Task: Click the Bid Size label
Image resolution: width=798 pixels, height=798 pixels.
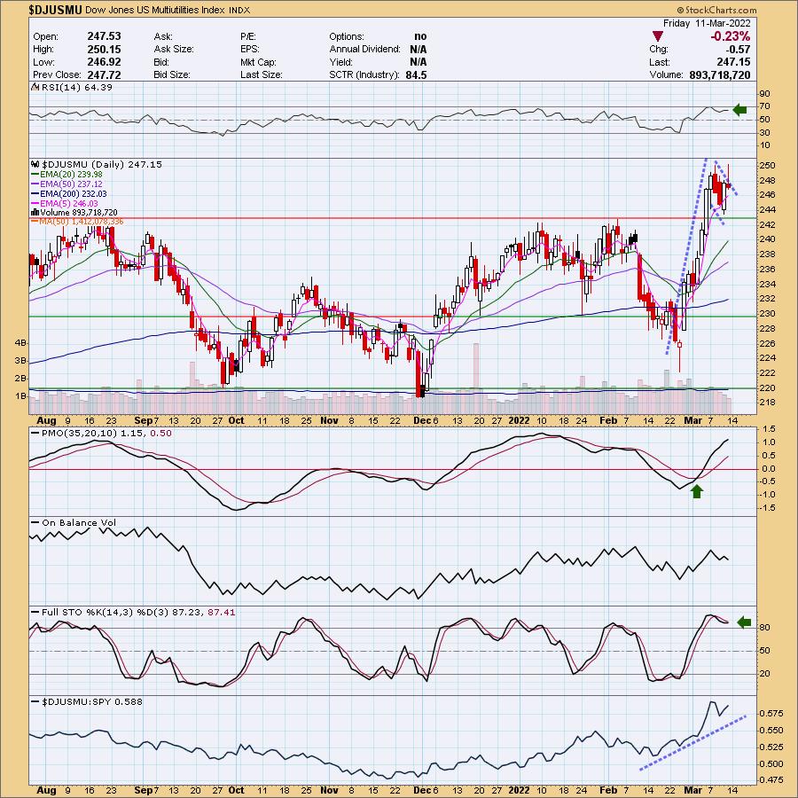Action: pos(172,74)
